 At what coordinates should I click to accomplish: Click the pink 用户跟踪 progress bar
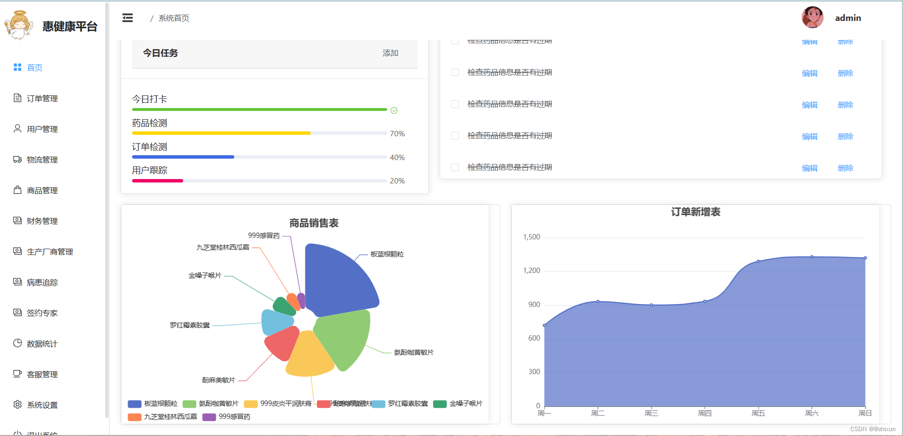[x=157, y=181]
